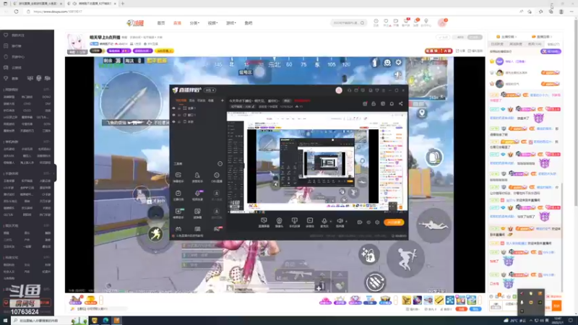The image size is (578, 325).
Task: Open the watch history clock icon in header
Action: point(376,22)
